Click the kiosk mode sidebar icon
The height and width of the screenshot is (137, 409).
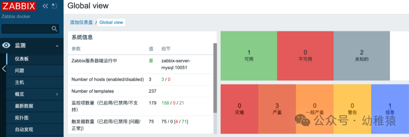(54, 6)
